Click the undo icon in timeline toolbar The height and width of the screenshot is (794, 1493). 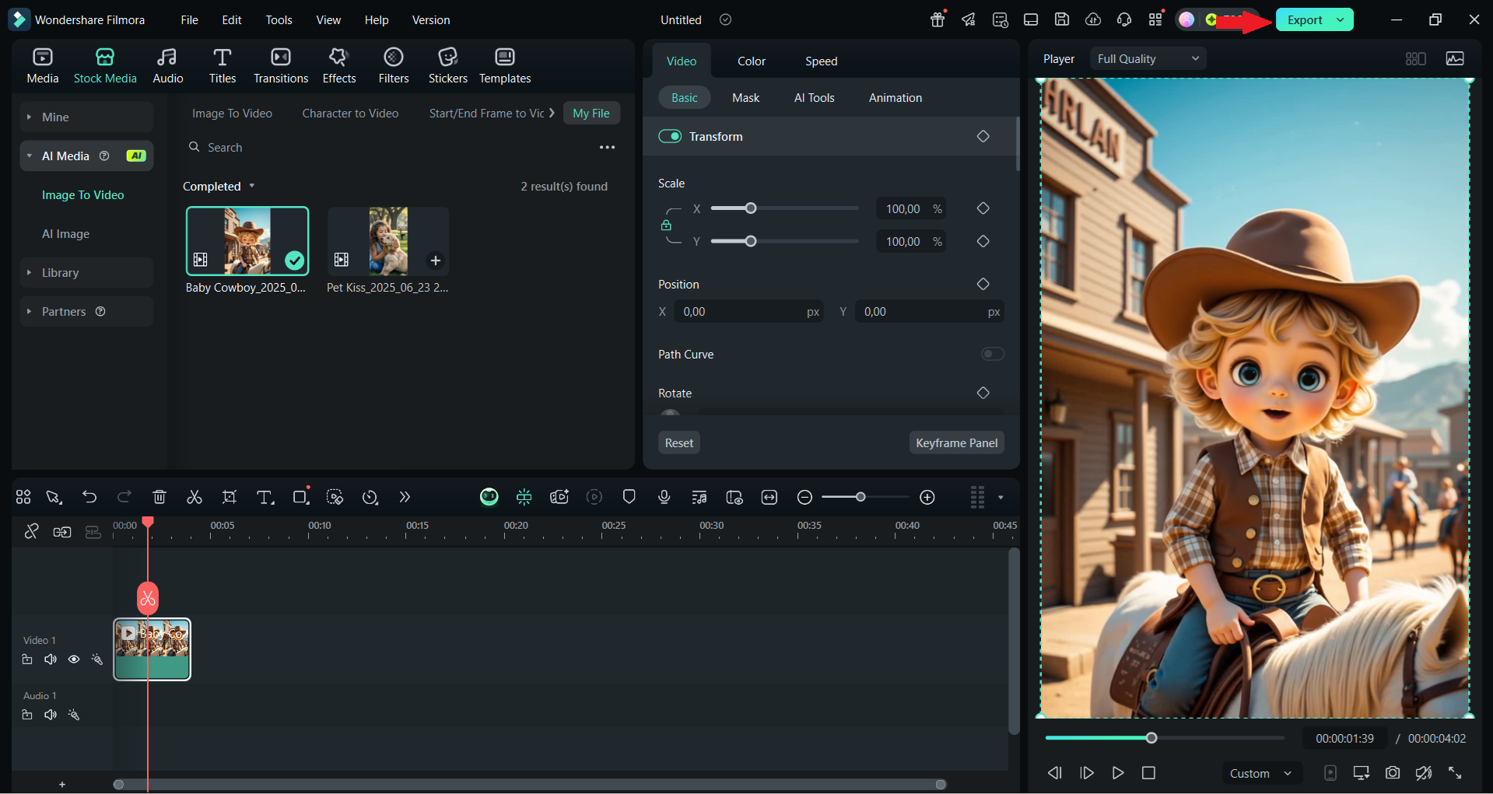(x=89, y=497)
